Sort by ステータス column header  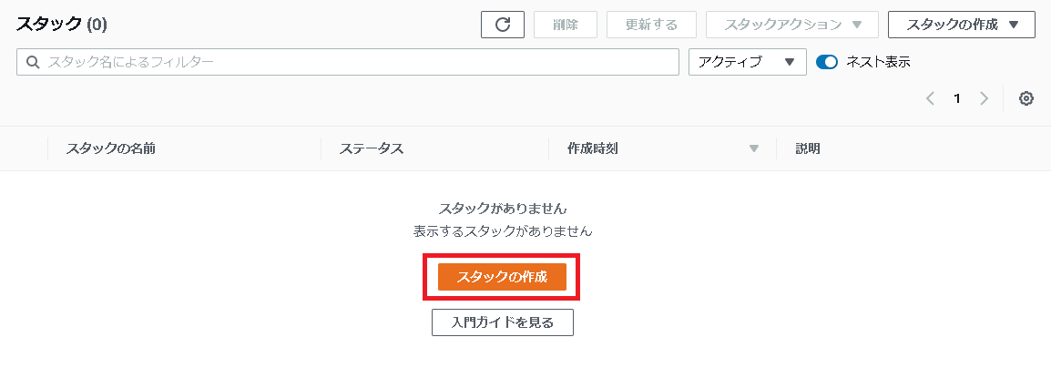[372, 148]
